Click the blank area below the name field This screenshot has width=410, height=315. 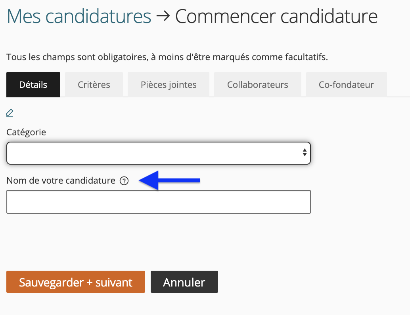coord(159,241)
